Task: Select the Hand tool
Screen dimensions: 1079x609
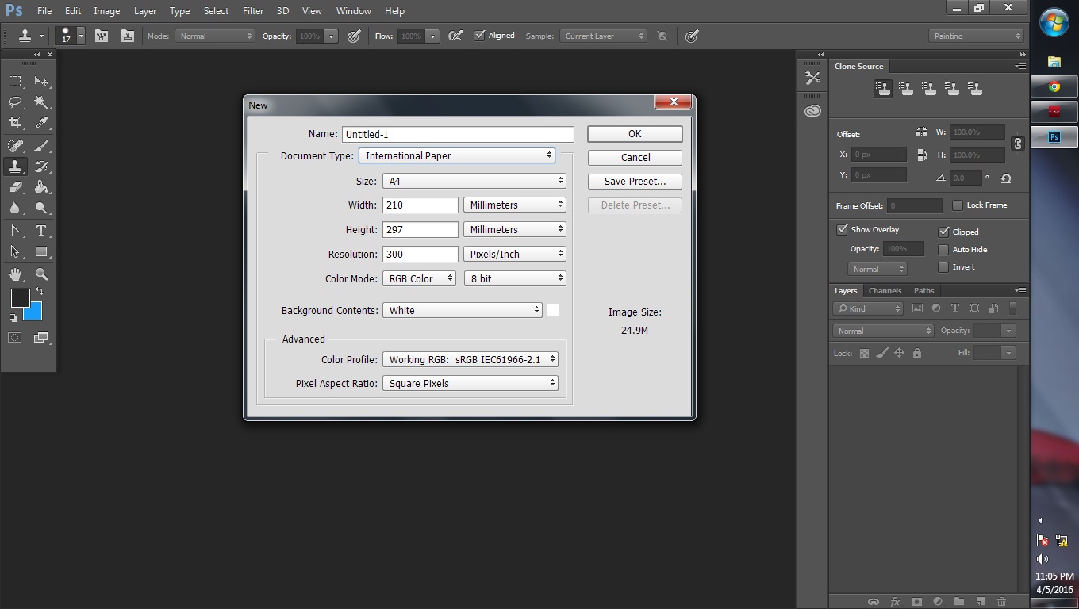Action: 15,274
